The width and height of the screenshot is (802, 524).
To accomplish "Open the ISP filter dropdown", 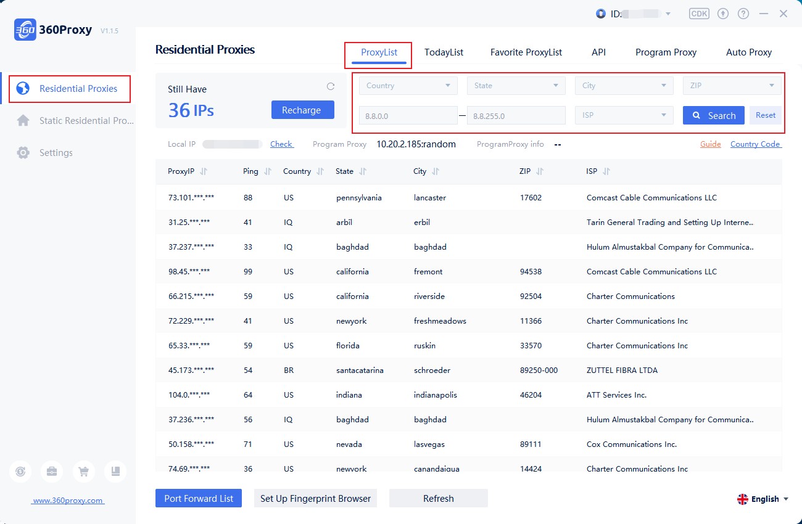I will [624, 115].
